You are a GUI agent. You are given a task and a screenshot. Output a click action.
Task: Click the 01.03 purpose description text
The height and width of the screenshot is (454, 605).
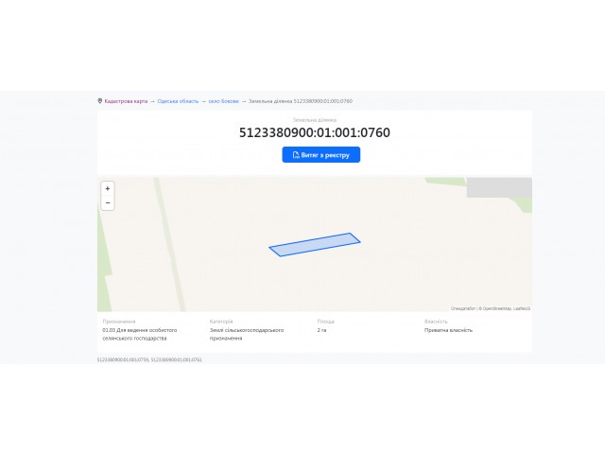(139, 334)
